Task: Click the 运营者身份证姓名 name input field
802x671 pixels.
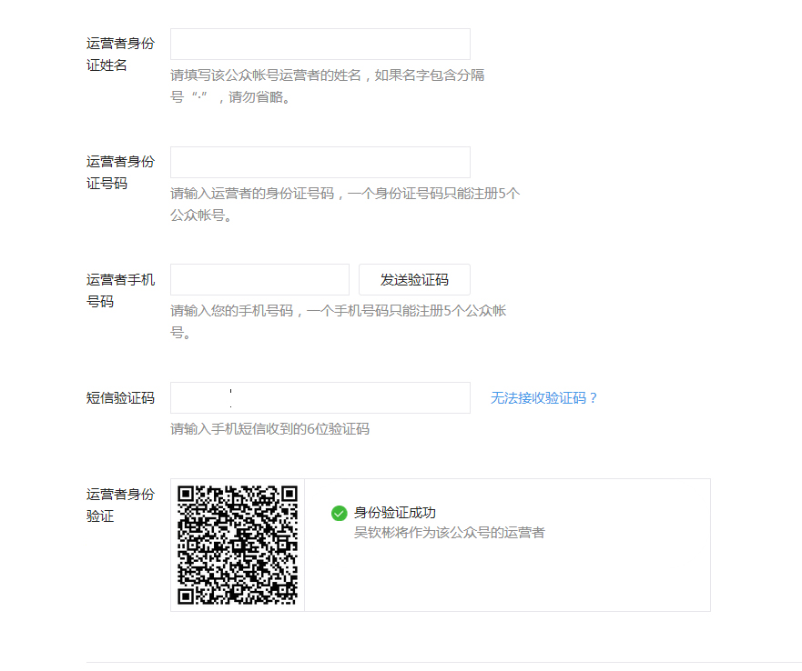Action: point(320,43)
